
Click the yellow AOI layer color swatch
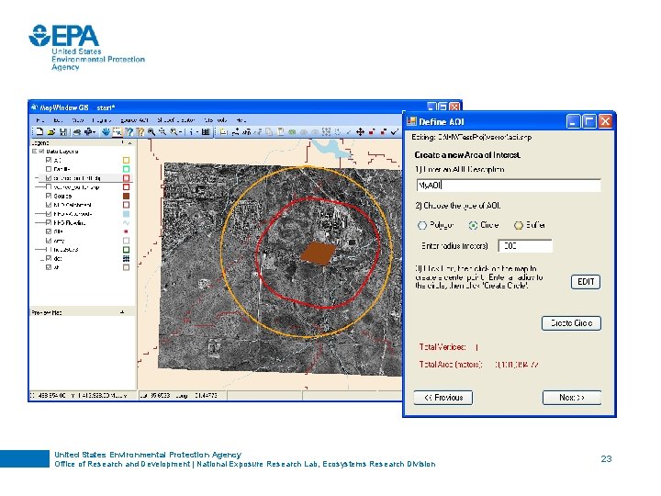point(126,160)
